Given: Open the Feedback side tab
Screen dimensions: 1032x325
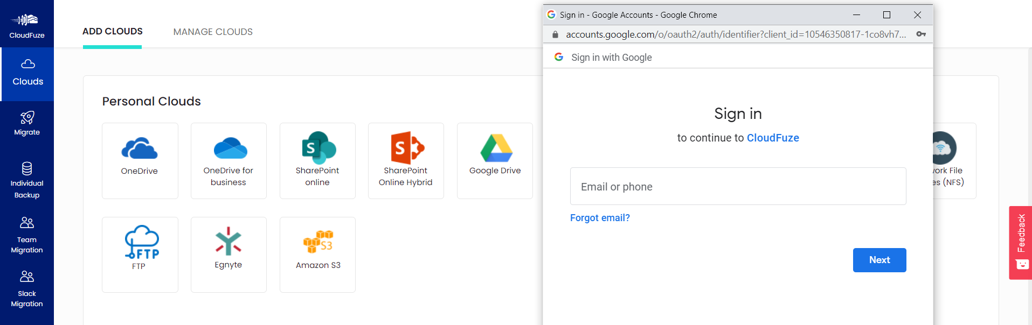Looking at the screenshot, I should [1021, 243].
